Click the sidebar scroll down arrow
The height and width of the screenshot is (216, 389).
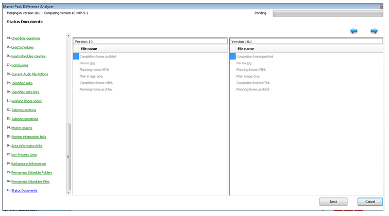(69, 193)
